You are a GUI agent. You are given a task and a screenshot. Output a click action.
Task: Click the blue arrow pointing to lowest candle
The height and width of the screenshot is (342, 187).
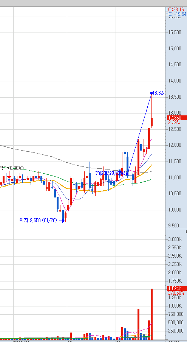[x=62, y=221]
